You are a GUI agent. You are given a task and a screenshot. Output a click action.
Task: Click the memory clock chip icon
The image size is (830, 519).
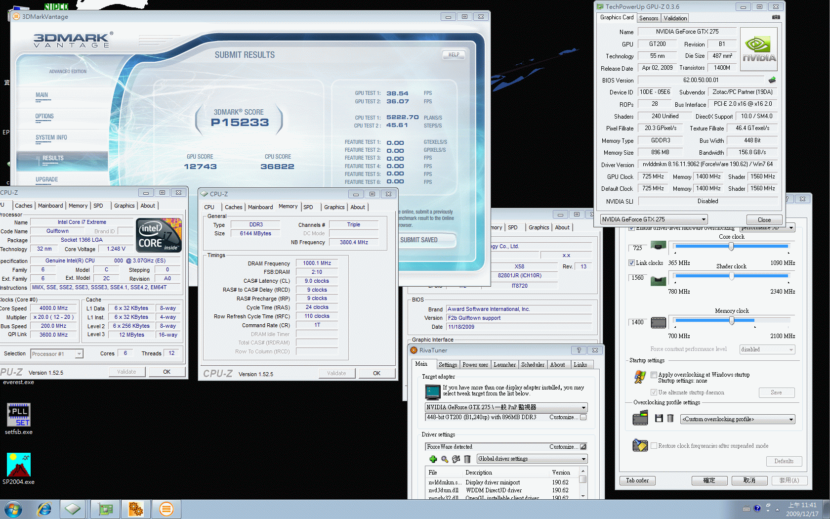click(659, 323)
